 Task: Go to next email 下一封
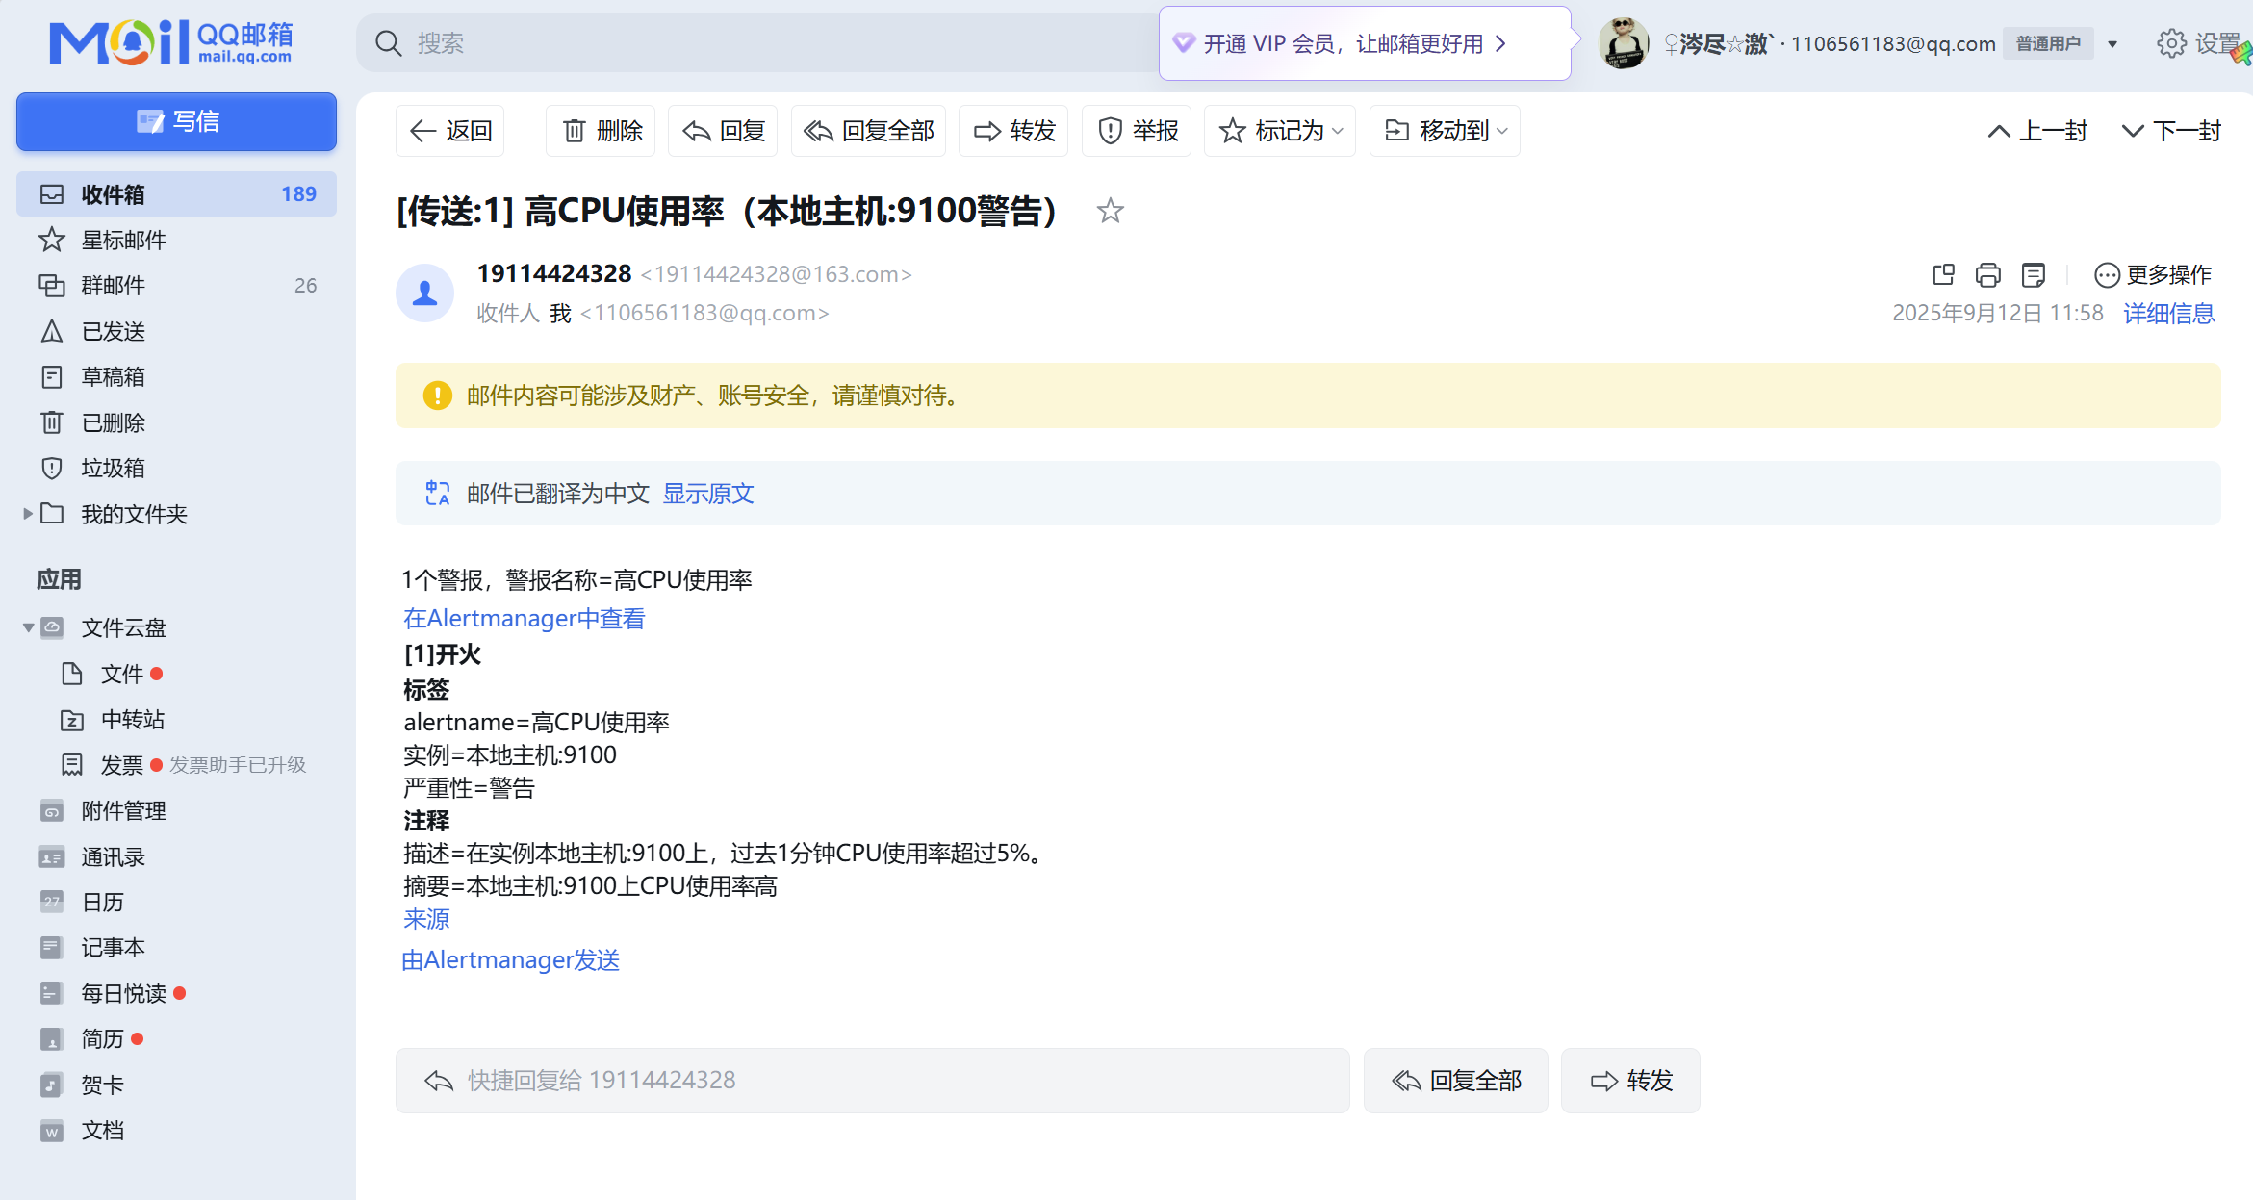coord(2171,131)
